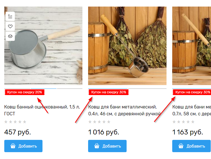Select second image slide indicator under second product
211x159 pixels.
[x=147, y=89]
